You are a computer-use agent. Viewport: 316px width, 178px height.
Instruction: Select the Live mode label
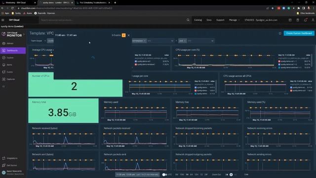click(246, 175)
